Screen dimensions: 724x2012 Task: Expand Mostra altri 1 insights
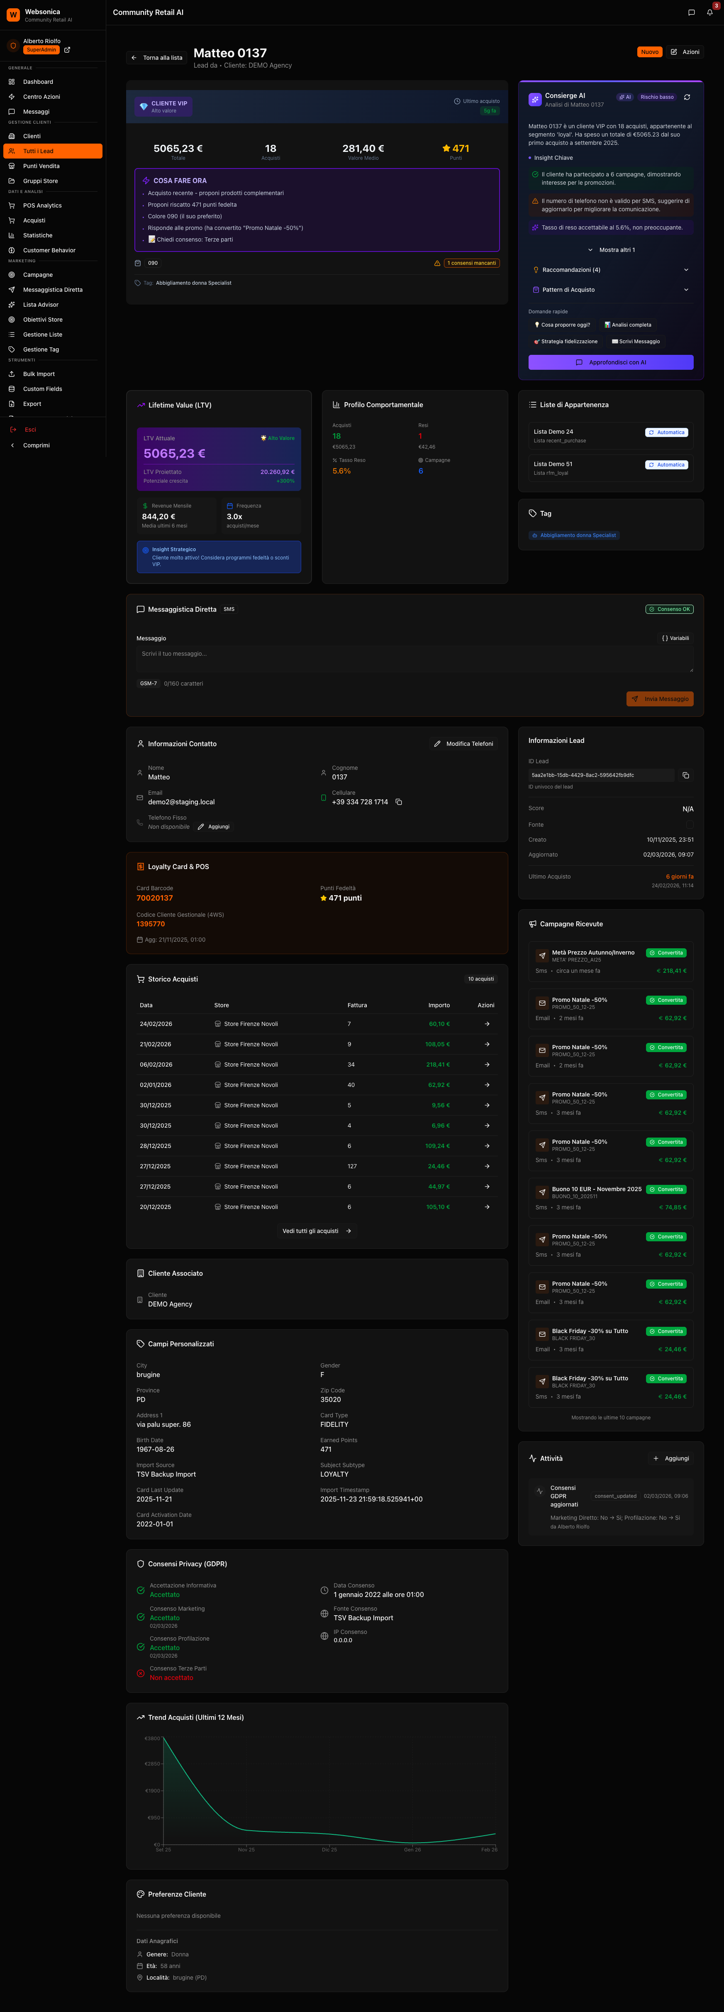coord(611,250)
